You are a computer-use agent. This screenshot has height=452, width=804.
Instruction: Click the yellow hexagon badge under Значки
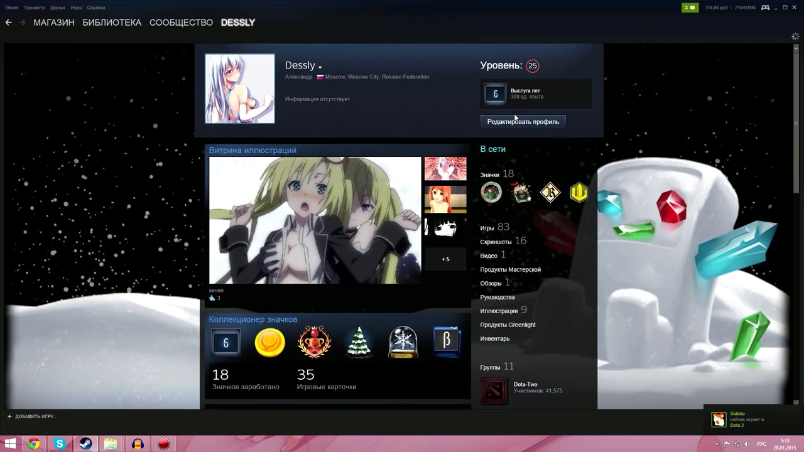579,192
